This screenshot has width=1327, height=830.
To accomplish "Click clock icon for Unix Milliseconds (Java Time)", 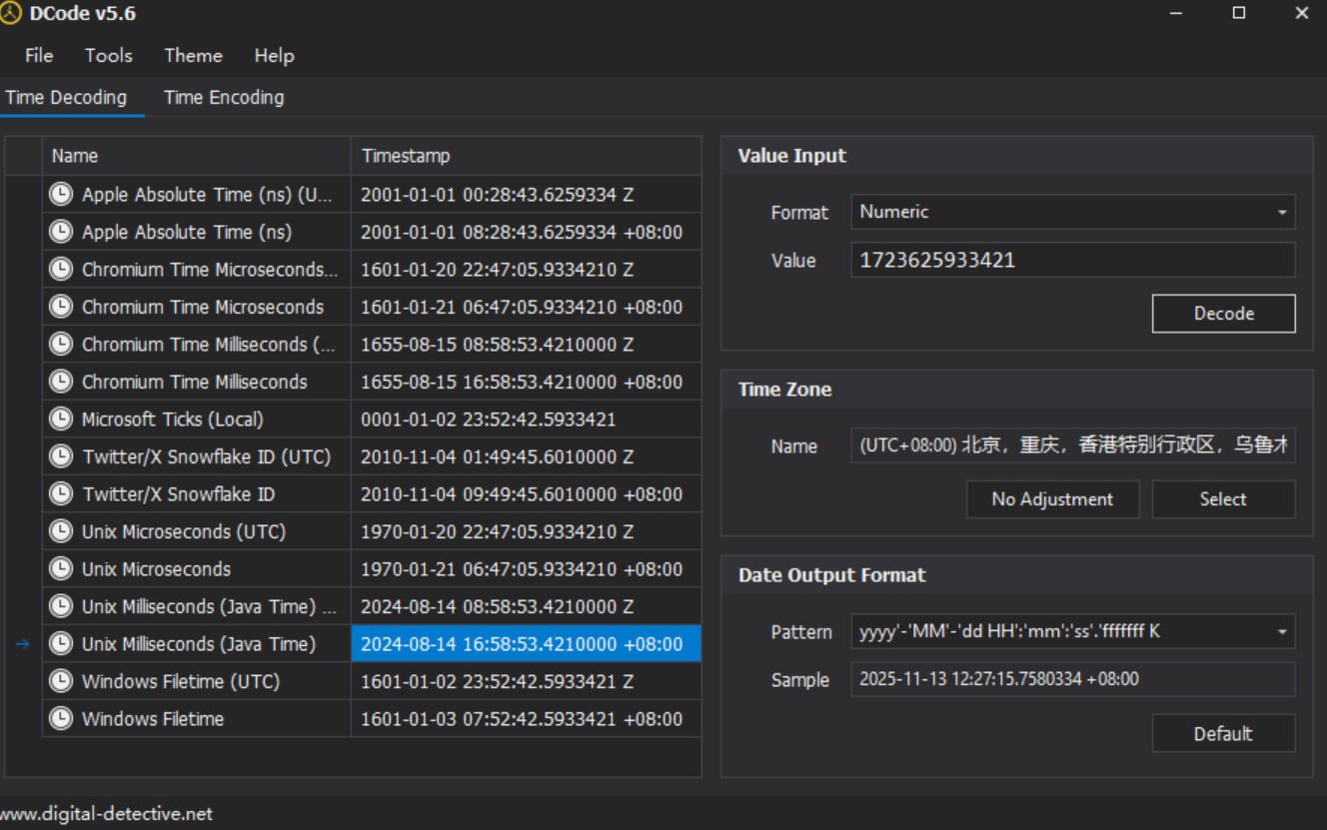I will tap(61, 644).
